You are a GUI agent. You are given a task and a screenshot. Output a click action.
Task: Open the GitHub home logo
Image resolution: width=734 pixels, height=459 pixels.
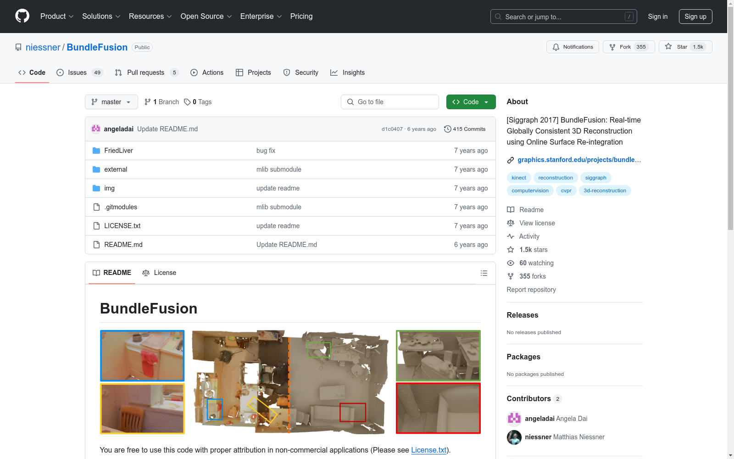click(x=22, y=16)
